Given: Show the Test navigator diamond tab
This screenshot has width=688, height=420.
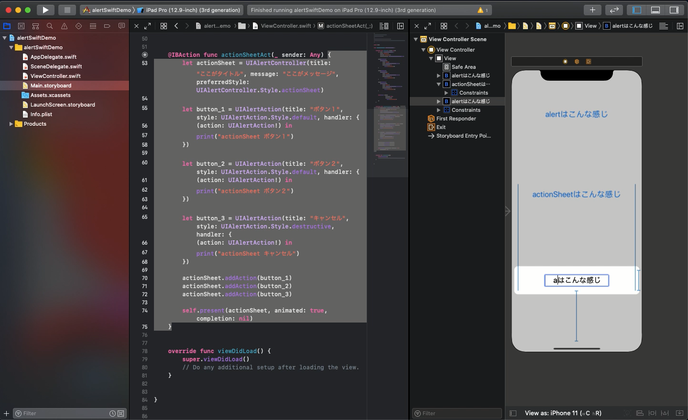Looking at the screenshot, I should 78,26.
